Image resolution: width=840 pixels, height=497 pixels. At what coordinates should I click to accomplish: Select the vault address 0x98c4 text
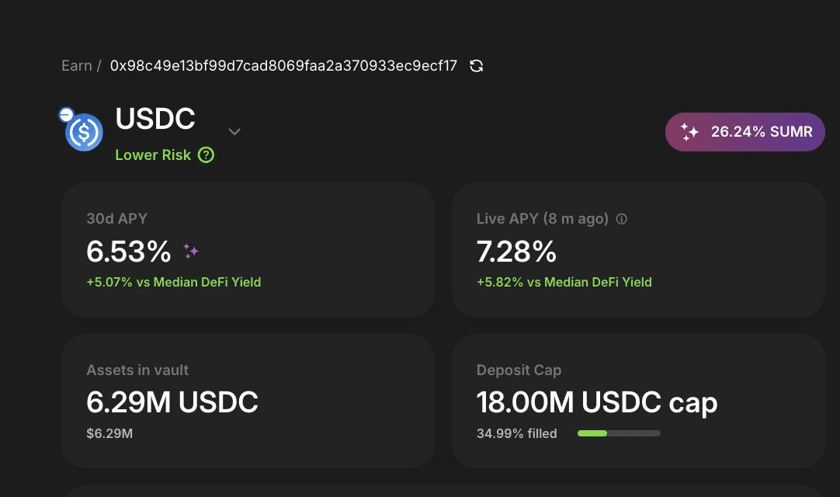coord(283,66)
